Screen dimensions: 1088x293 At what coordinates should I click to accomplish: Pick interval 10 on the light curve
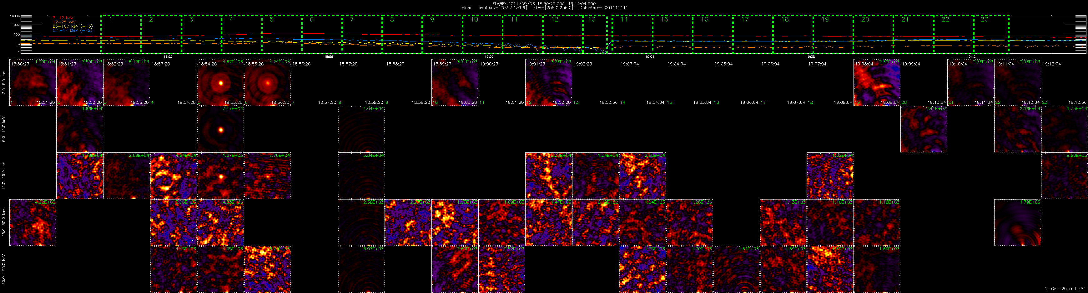coord(482,35)
